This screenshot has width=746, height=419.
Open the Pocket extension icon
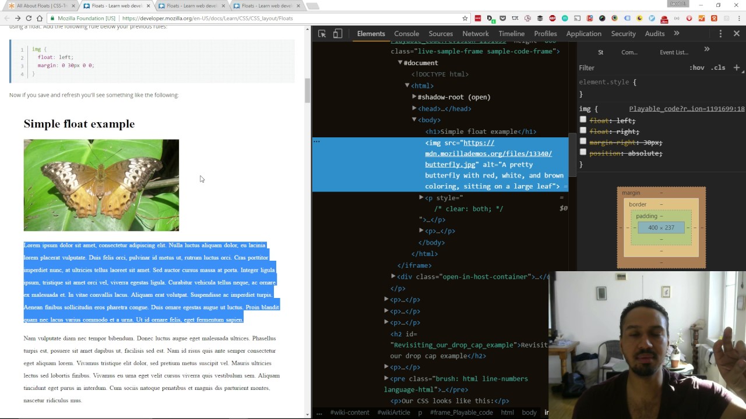502,18
